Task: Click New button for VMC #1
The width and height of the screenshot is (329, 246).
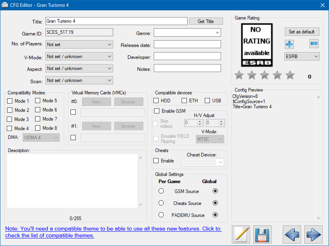Action: pyautogui.click(x=96, y=126)
